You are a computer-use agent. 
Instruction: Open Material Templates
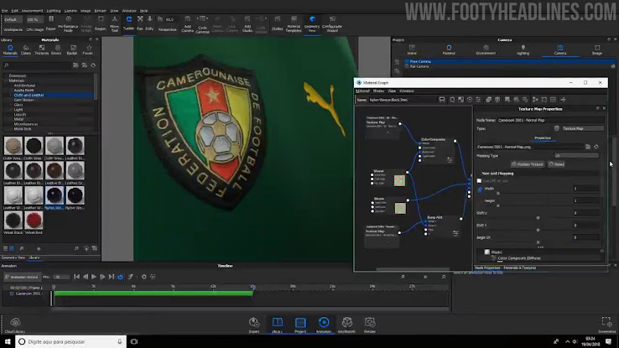pyautogui.click(x=294, y=24)
